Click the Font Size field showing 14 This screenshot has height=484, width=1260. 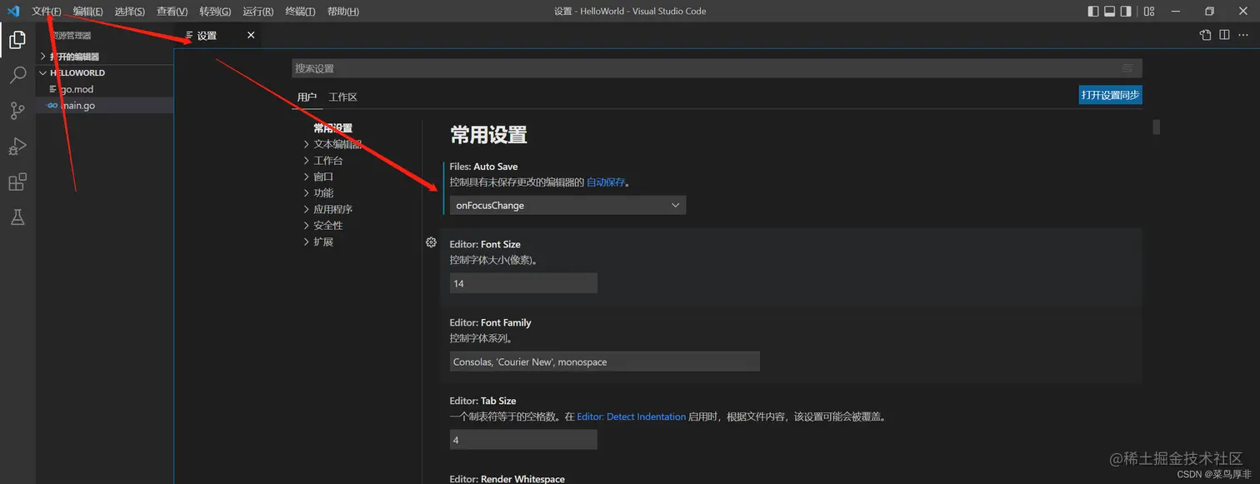pyautogui.click(x=523, y=283)
